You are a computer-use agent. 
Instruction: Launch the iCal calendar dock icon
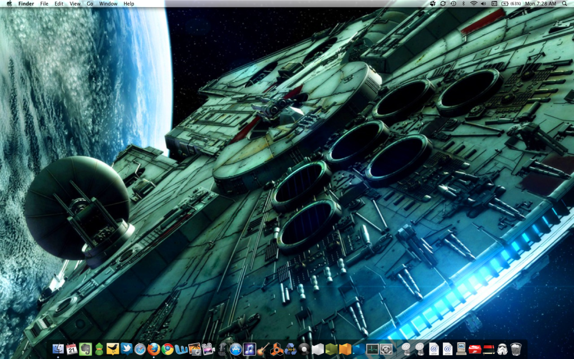click(72, 349)
